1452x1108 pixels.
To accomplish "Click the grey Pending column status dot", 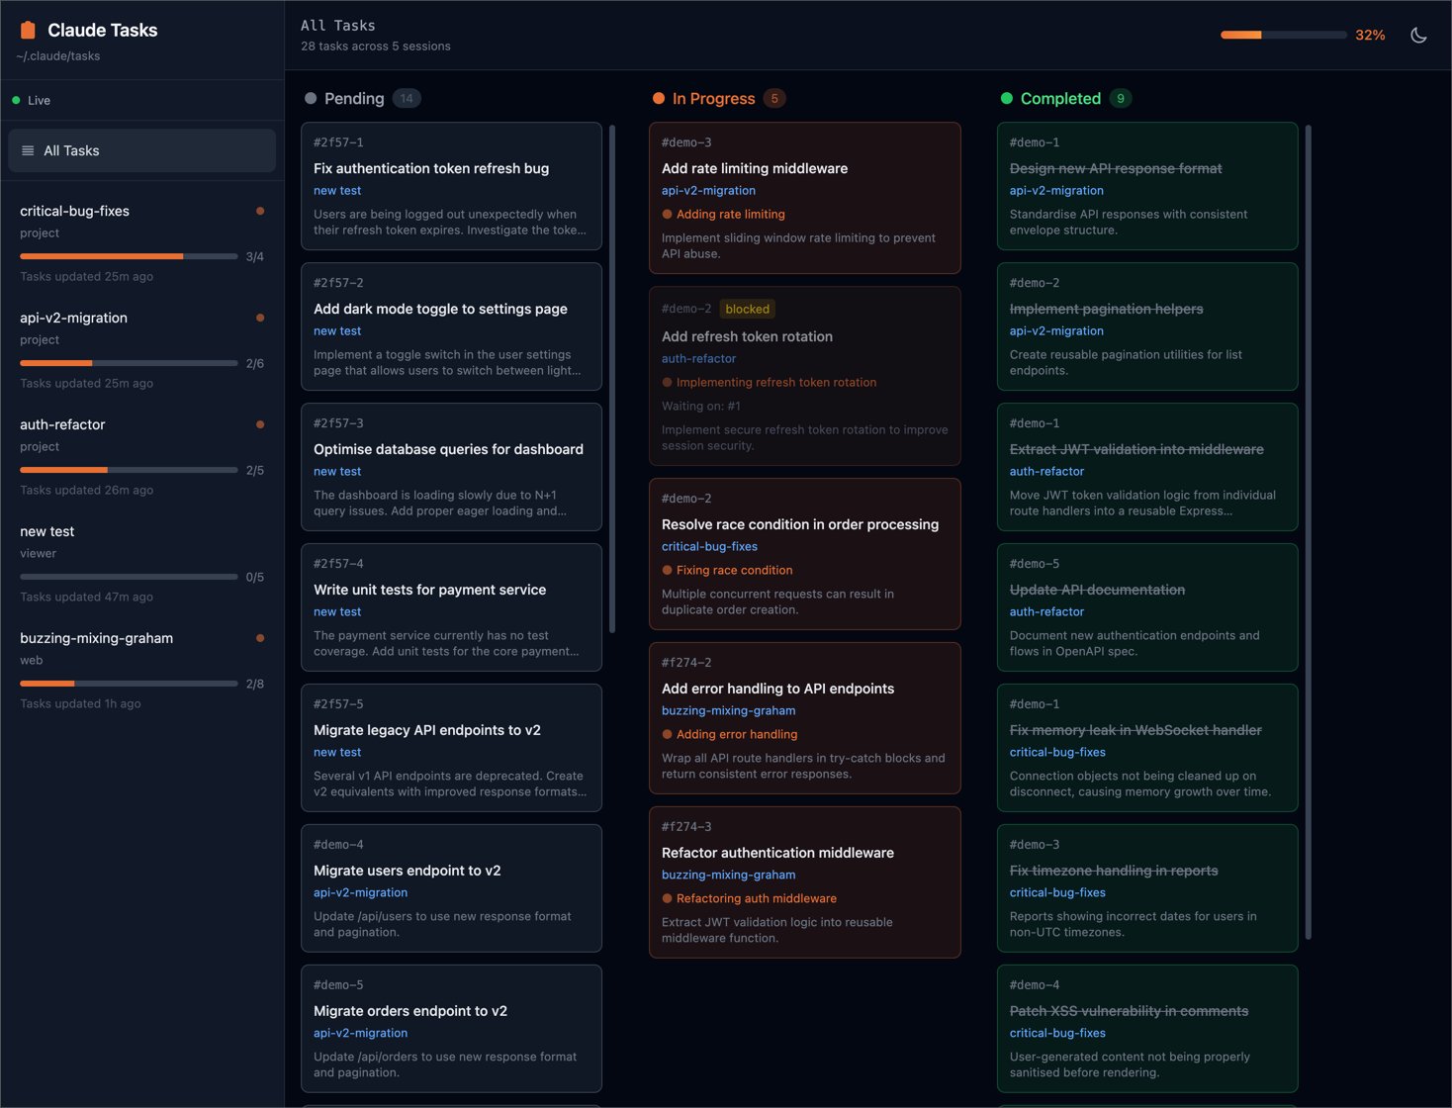I will [x=311, y=99].
